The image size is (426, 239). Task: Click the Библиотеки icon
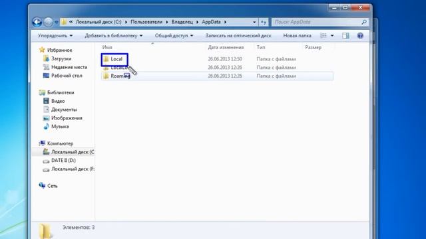tap(42, 92)
